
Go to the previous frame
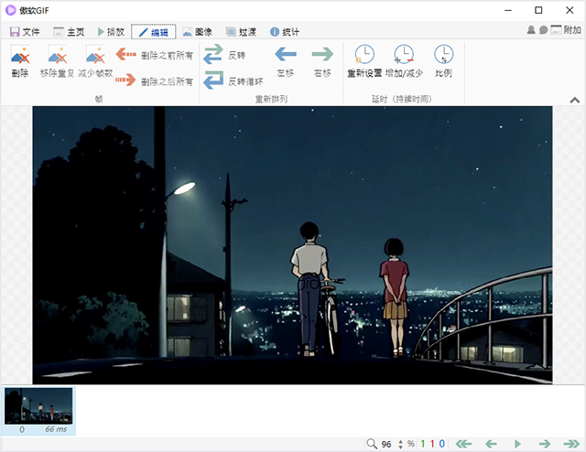tap(491, 444)
